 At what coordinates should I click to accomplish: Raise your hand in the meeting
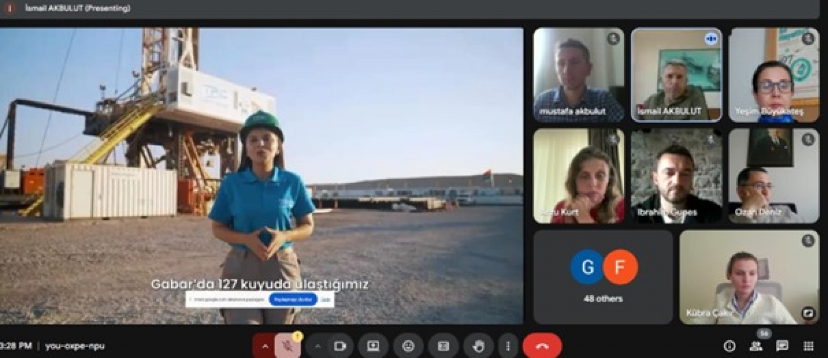(478, 346)
